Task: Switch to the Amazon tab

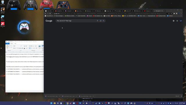Action: [x=108, y=11]
